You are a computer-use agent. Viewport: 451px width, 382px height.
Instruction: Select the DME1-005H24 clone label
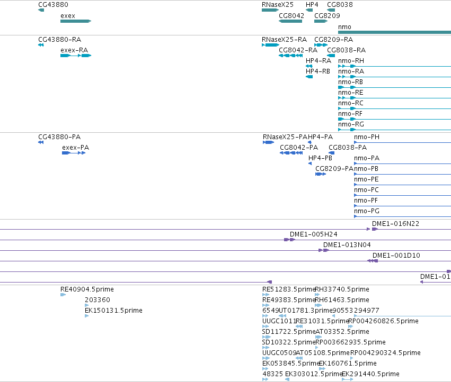coord(314,234)
